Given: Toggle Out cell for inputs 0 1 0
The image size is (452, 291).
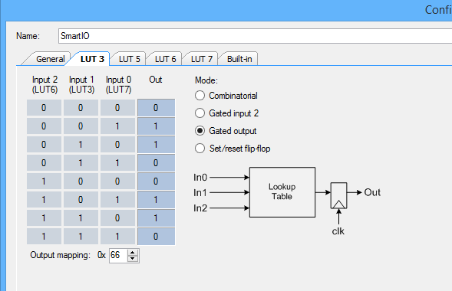Looking at the screenshot, I should pyautogui.click(x=156, y=145).
